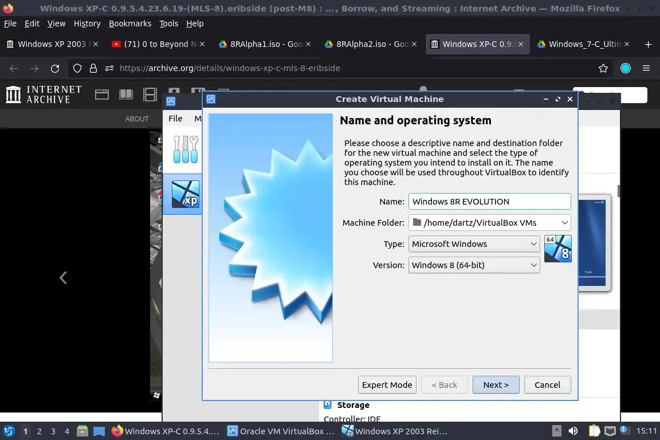Open the Video film-strip icon on Internet Archive
The width and height of the screenshot is (660, 440).
click(150, 95)
